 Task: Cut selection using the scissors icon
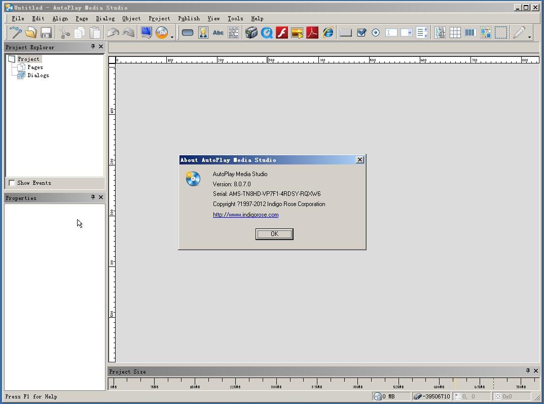[x=64, y=32]
